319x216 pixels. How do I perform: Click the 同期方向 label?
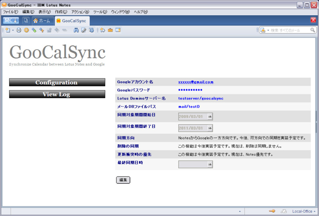click(126, 138)
